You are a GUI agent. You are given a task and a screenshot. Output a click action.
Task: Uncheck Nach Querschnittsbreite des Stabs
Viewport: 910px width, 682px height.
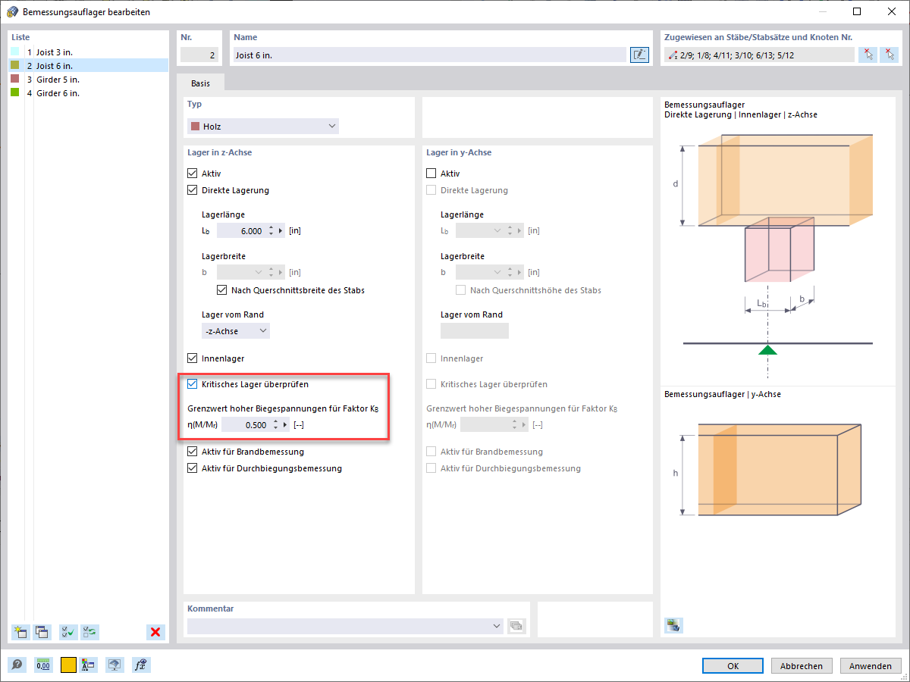[x=222, y=290]
